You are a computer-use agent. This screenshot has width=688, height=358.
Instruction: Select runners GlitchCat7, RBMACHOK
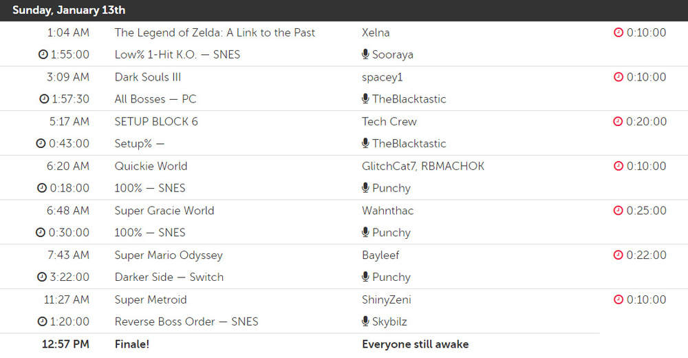tap(423, 166)
